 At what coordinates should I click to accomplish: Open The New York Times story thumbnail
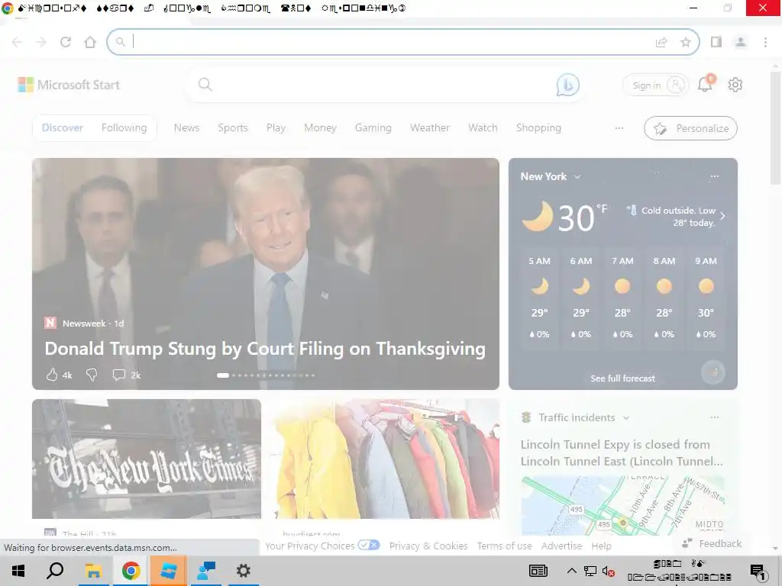pyautogui.click(x=146, y=459)
